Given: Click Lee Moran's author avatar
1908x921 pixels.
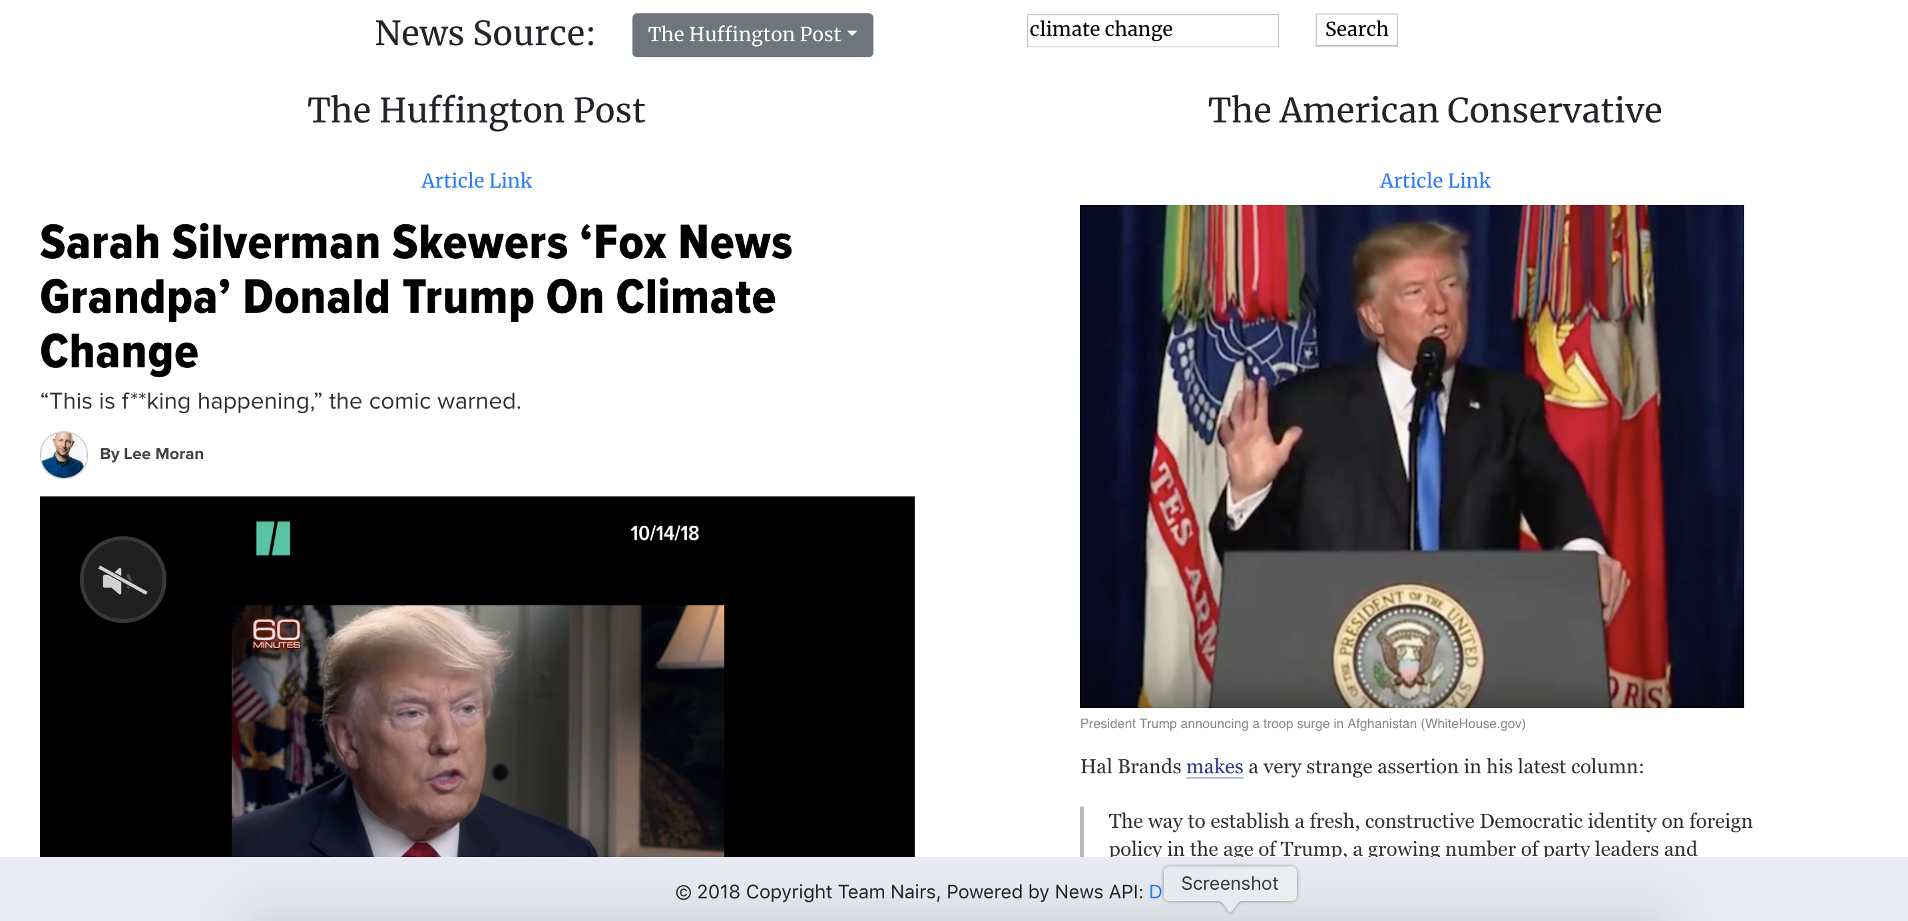Looking at the screenshot, I should 64,455.
